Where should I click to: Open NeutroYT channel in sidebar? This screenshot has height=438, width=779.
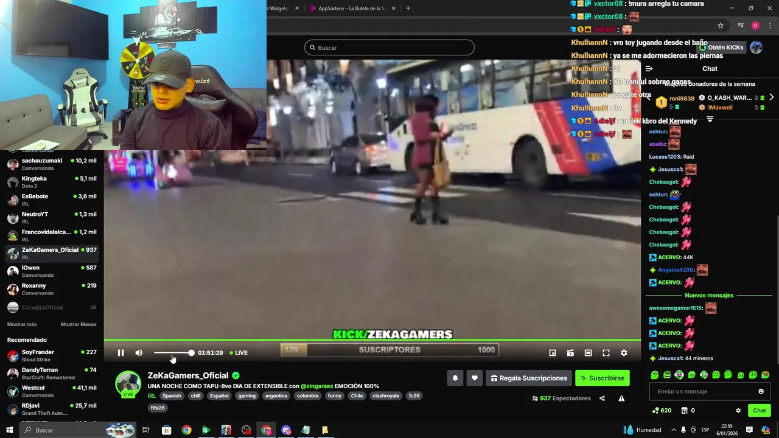point(52,218)
